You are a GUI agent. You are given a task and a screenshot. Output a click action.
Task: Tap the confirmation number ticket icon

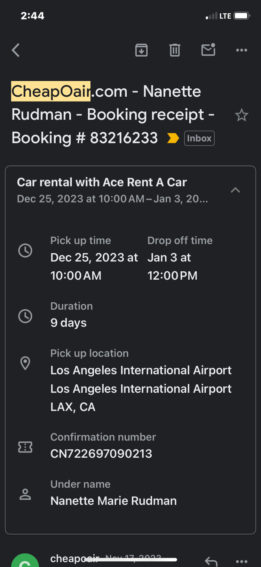click(x=25, y=447)
